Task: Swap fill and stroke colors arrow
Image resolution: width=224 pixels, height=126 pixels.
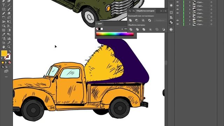Action: pos(10,51)
